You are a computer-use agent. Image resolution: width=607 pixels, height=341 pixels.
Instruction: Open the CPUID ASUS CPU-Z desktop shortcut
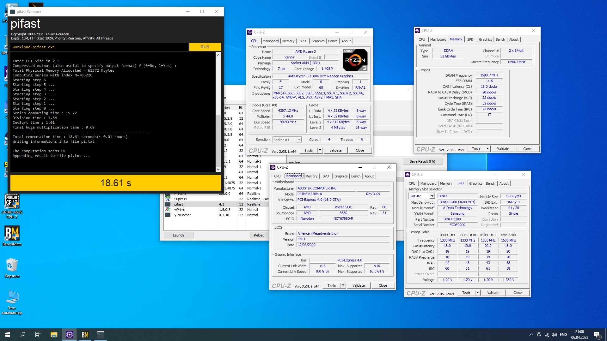coord(12,206)
